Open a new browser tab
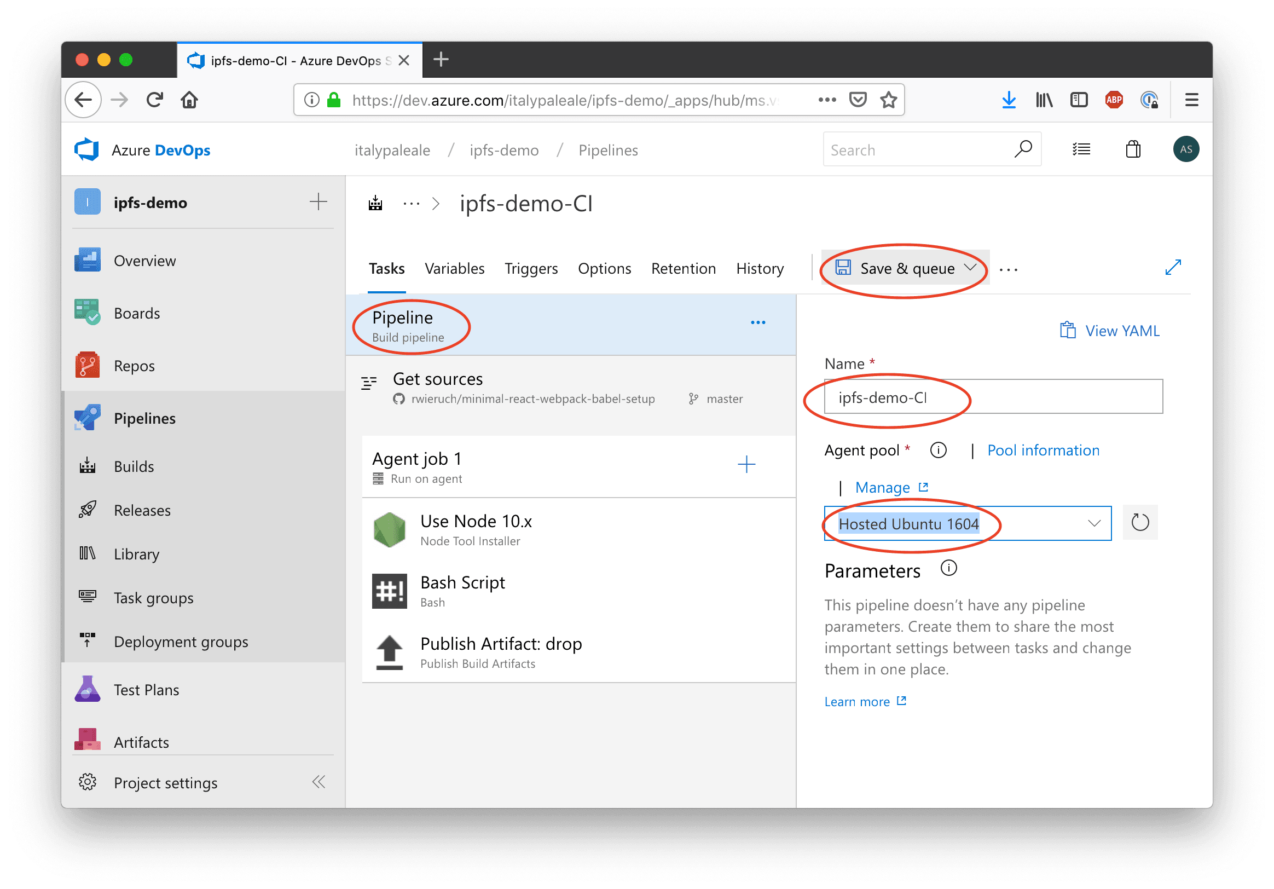 click(441, 59)
